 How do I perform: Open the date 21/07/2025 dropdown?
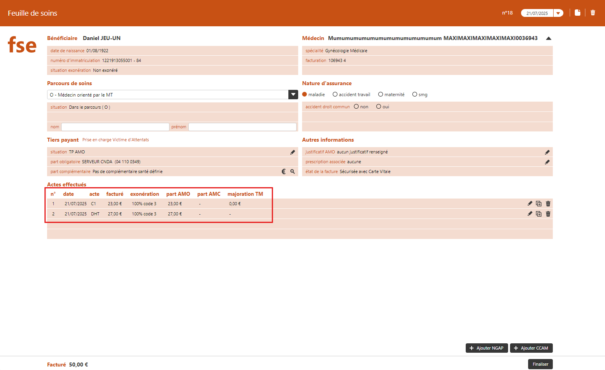558,13
